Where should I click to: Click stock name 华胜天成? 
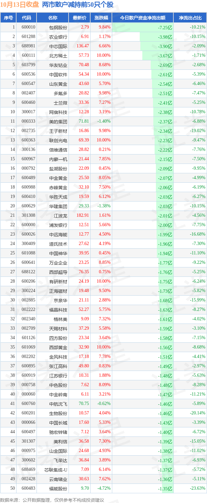[58, 197]
